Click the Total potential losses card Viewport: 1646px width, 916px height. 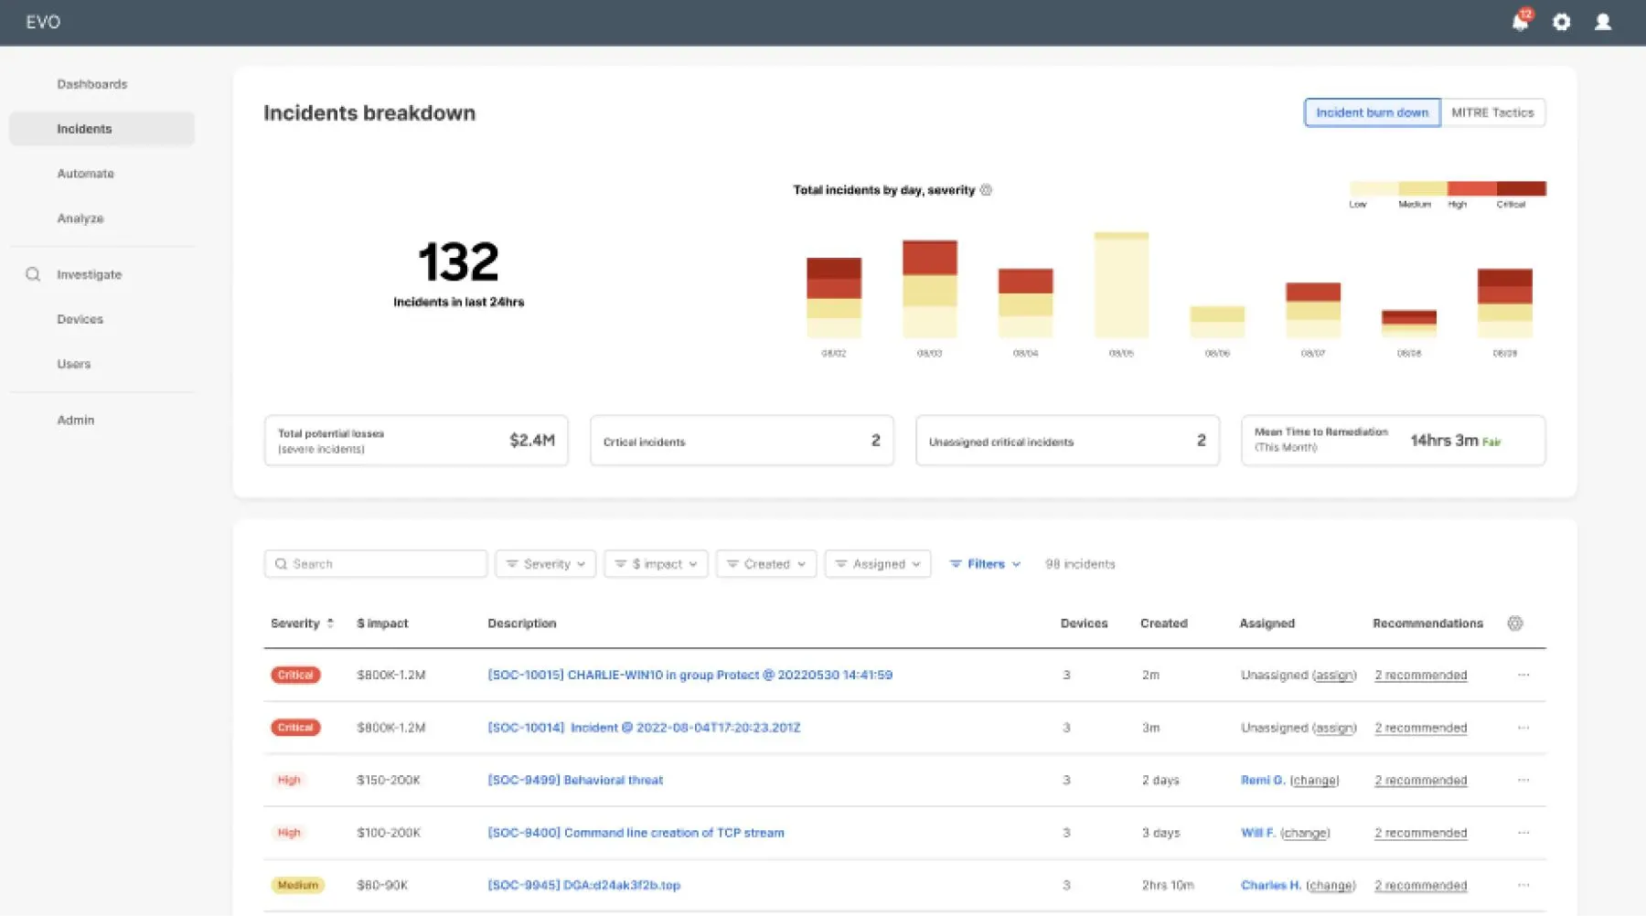416,441
